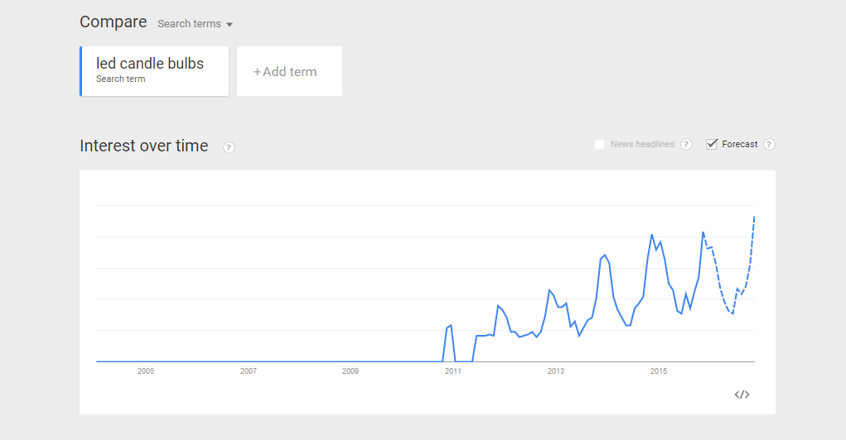The height and width of the screenshot is (440, 846).
Task: Click the plus sign in Add term
Action: (257, 72)
